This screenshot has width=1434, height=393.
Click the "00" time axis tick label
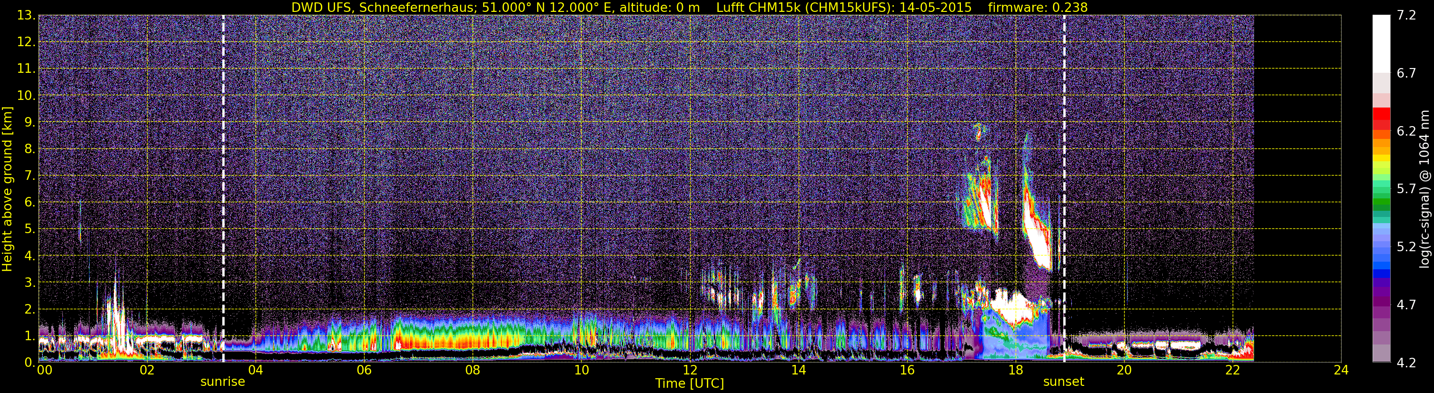[45, 370]
